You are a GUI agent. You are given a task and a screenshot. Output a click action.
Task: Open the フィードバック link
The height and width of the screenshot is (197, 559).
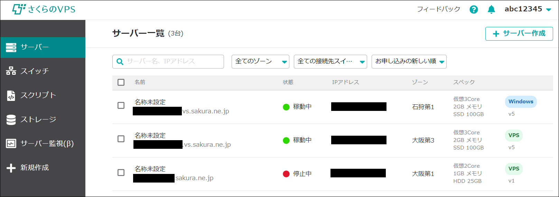[x=438, y=9]
